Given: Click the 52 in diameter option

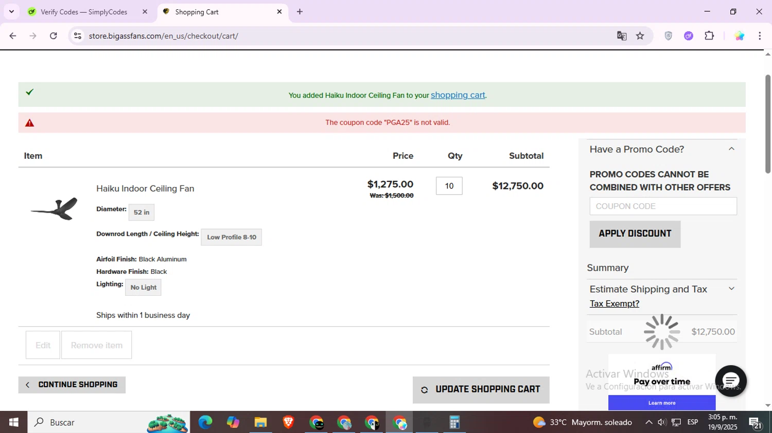Looking at the screenshot, I should pos(142,212).
